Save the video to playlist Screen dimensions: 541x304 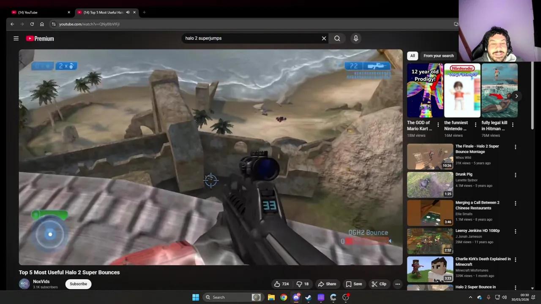pyautogui.click(x=354, y=284)
